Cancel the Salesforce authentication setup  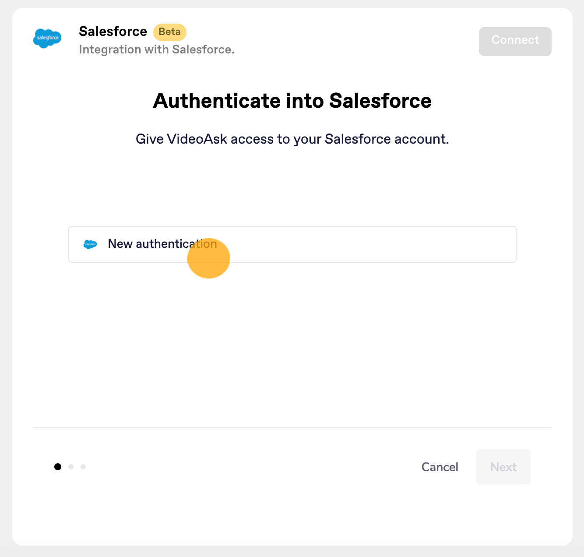tap(440, 467)
